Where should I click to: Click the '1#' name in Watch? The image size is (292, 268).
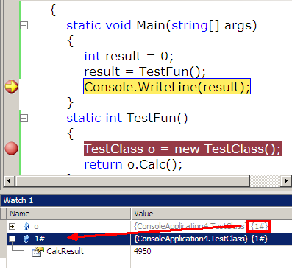pos(40,239)
